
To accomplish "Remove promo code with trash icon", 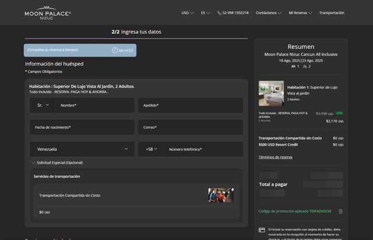I will [340, 211].
